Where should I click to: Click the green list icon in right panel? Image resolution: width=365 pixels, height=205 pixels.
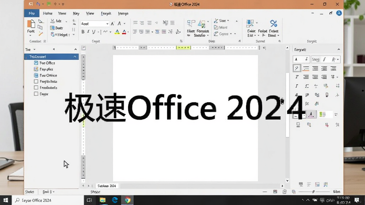pyautogui.click(x=322, y=114)
